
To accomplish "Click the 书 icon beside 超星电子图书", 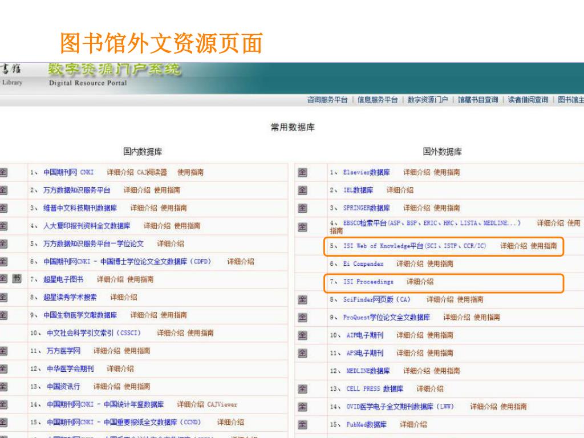I will [17, 278].
